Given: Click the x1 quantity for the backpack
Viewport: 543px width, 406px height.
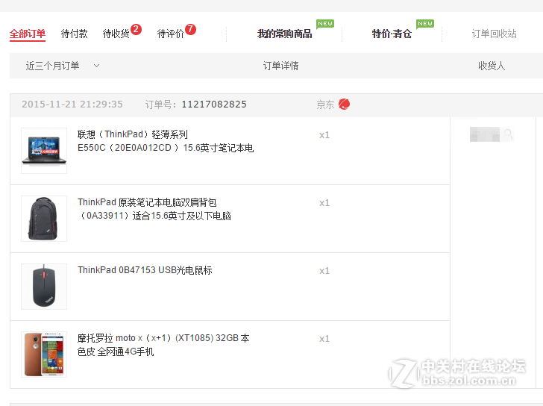Looking at the screenshot, I should tap(324, 203).
